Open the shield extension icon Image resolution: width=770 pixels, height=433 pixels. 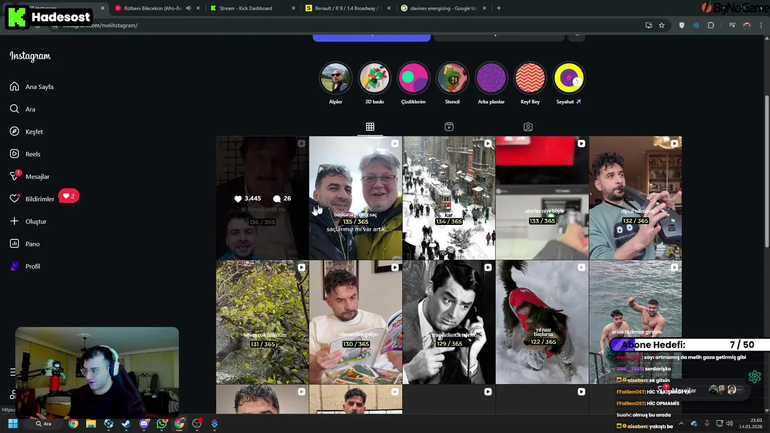coord(682,25)
